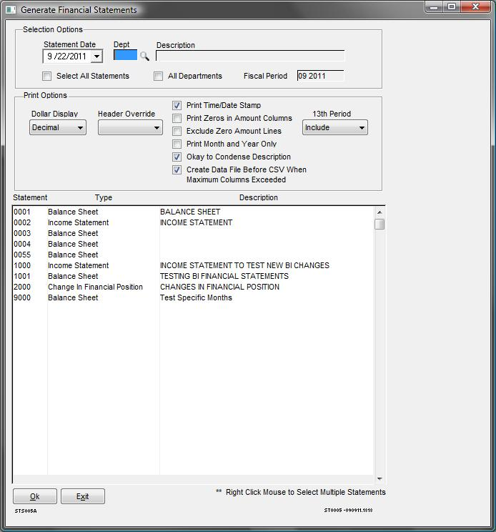The width and height of the screenshot is (496, 532).
Task: Click the Fiscal Period field
Action: click(320, 76)
